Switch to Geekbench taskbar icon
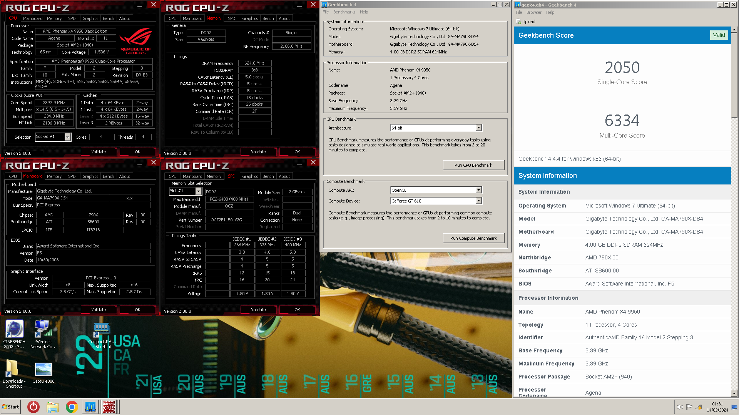The image size is (739, 415). point(90,407)
